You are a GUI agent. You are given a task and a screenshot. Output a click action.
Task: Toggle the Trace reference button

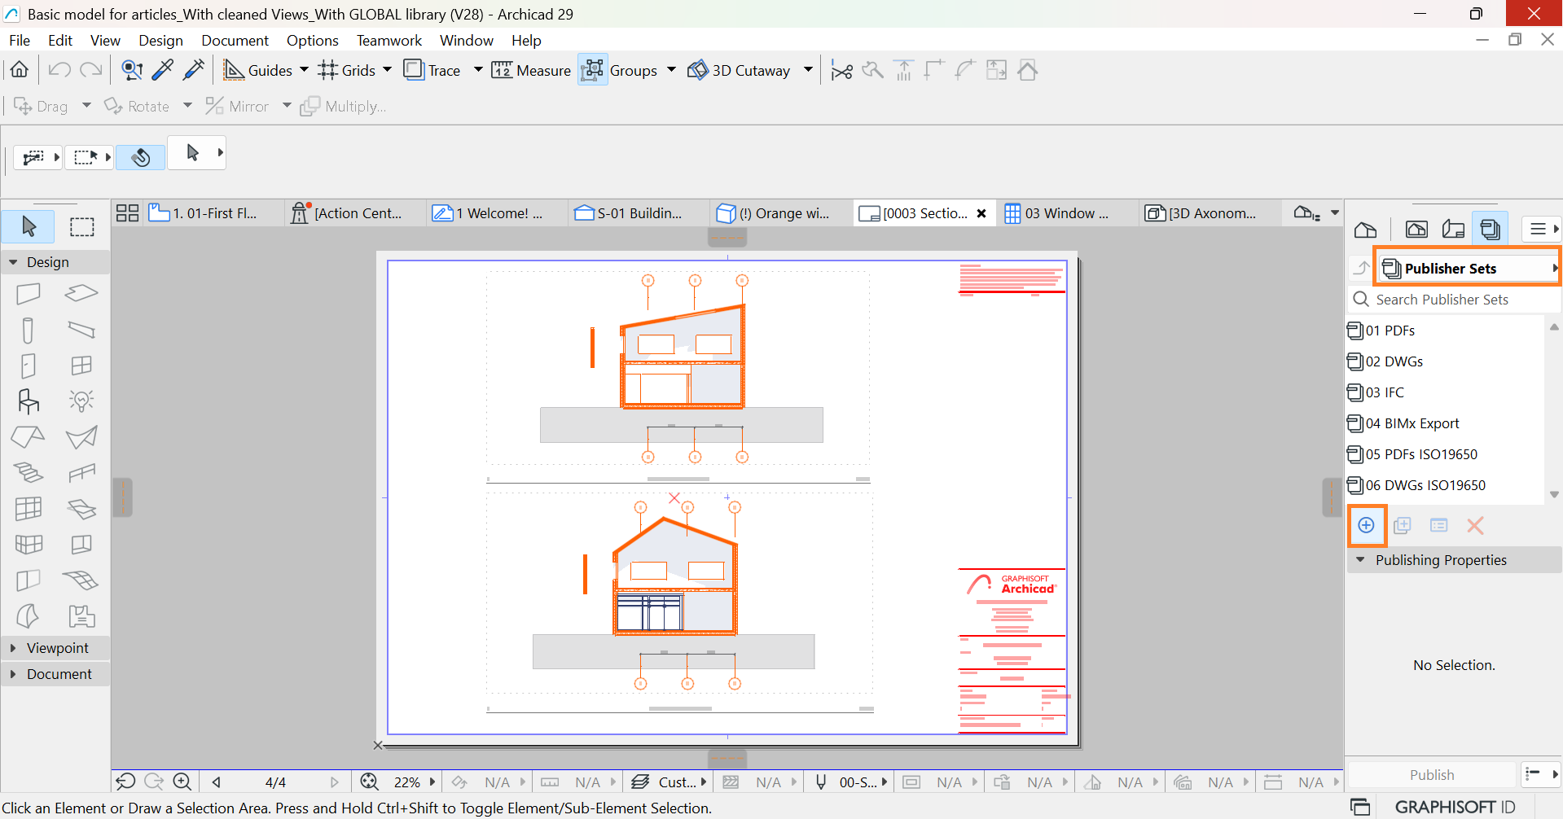pyautogui.click(x=432, y=70)
